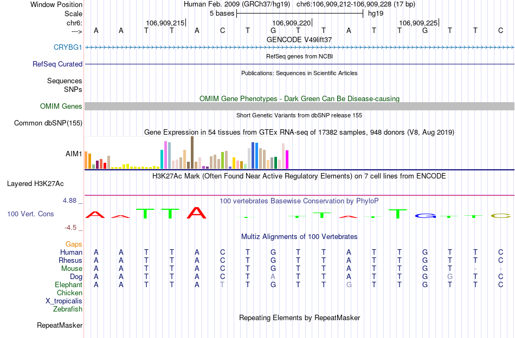515x338 pixels.
Task: Open Short Genetic Variants from dbSNP title
Action: tap(299, 115)
